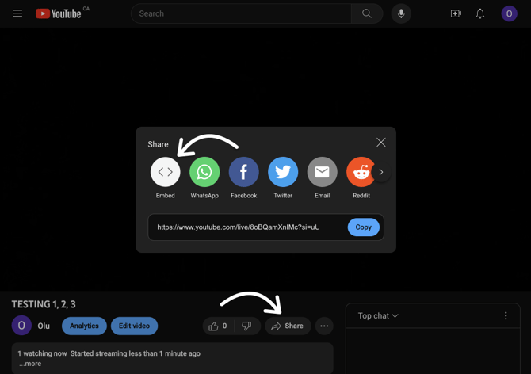Choose the Embed share option
This screenshot has width=531, height=374.
click(166, 172)
